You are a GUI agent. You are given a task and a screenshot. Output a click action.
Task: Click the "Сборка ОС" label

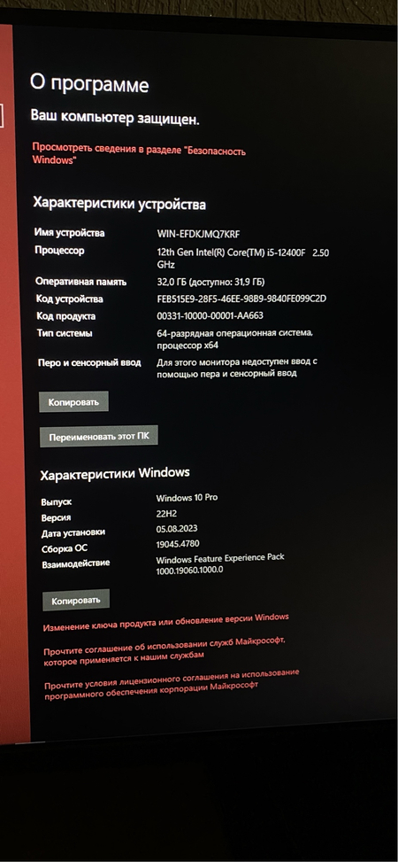[x=65, y=548]
